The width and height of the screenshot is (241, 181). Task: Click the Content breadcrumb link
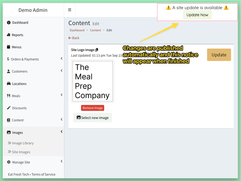95,30
